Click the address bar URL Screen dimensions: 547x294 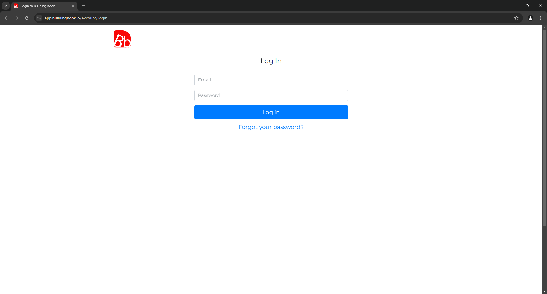coord(76,18)
